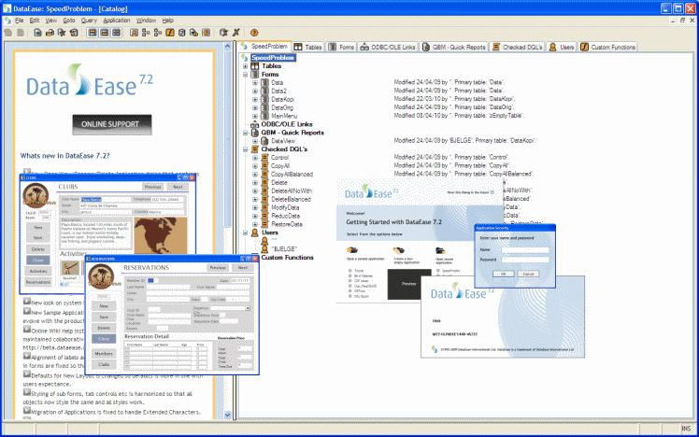Click Next in the Clubs window
The width and height of the screenshot is (699, 437).
pos(178,187)
